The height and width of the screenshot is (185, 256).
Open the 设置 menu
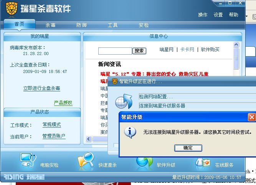(x=218, y=15)
